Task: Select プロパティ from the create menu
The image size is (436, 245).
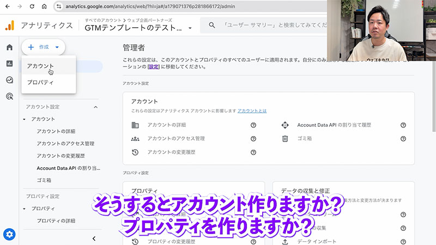Action: click(x=49, y=82)
